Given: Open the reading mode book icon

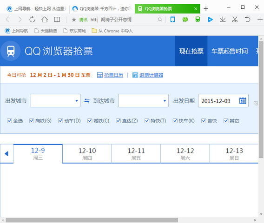Looking at the screenshot, I should [x=57, y=20].
